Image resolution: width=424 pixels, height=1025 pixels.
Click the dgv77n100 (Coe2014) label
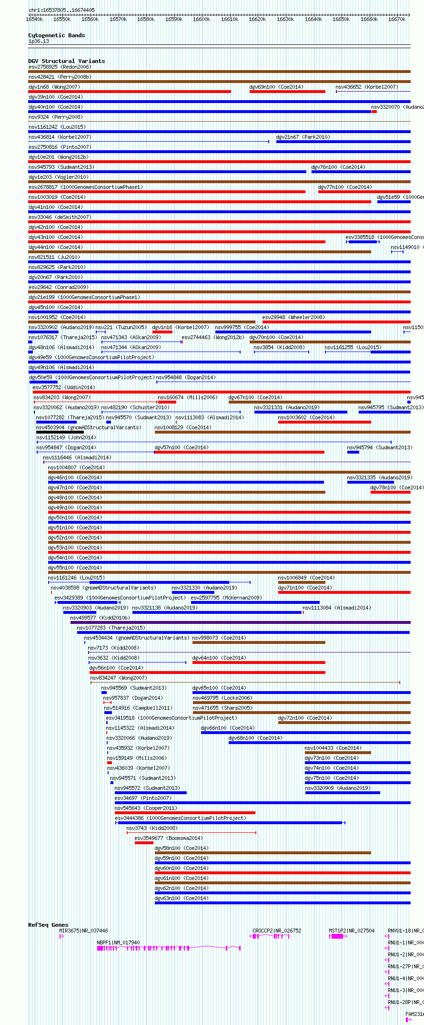tap(345, 187)
